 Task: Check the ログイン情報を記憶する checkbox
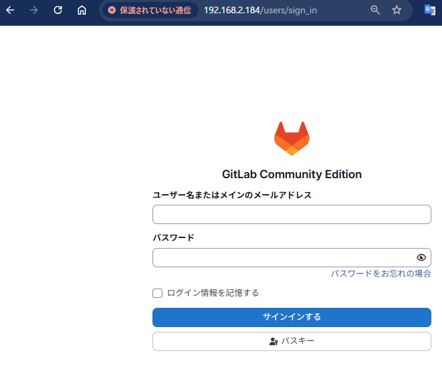(x=157, y=293)
